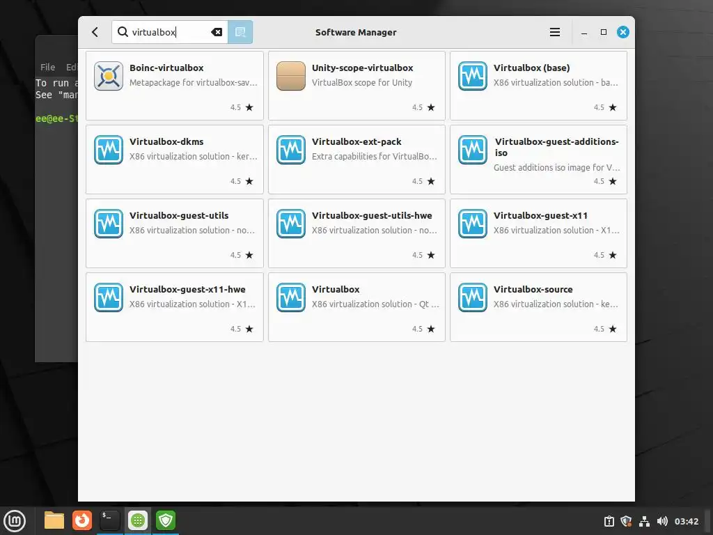Open the clock showing 03:42
This screenshot has height=535, width=713.
[x=686, y=521]
